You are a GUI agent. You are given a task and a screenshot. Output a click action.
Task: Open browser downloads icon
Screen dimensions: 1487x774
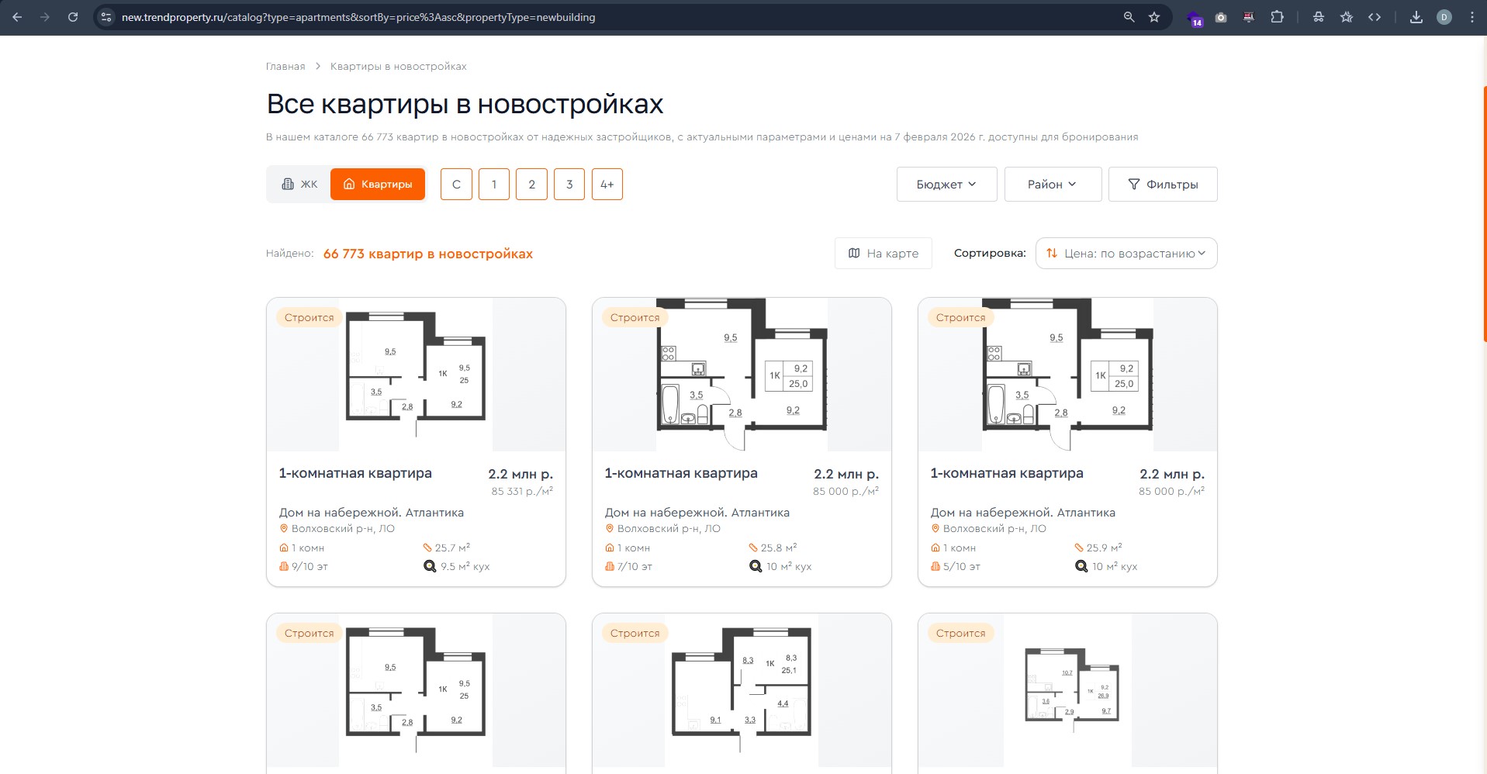[x=1416, y=17]
